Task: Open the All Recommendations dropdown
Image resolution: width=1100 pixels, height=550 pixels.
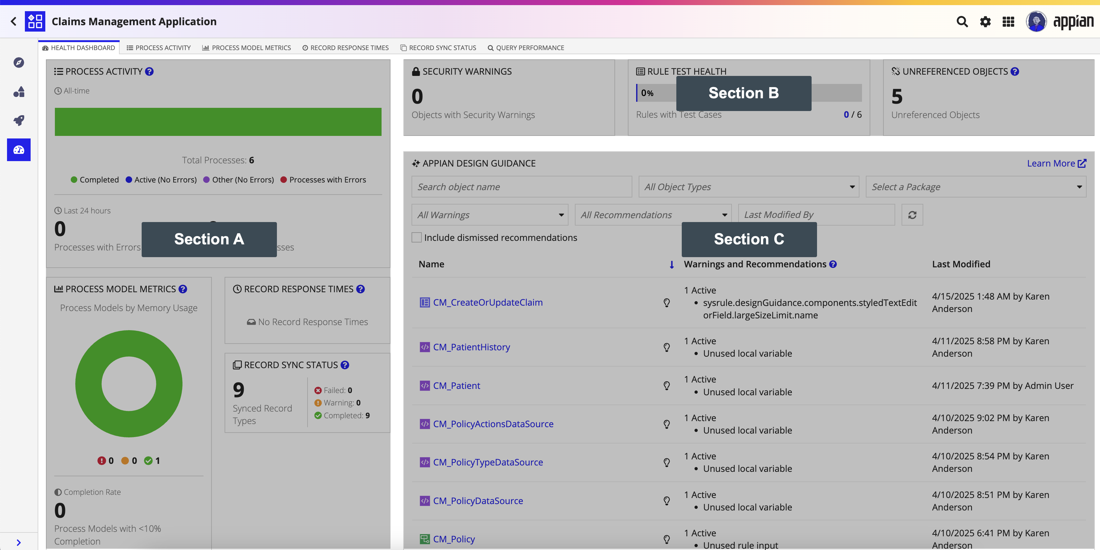Action: pos(653,215)
